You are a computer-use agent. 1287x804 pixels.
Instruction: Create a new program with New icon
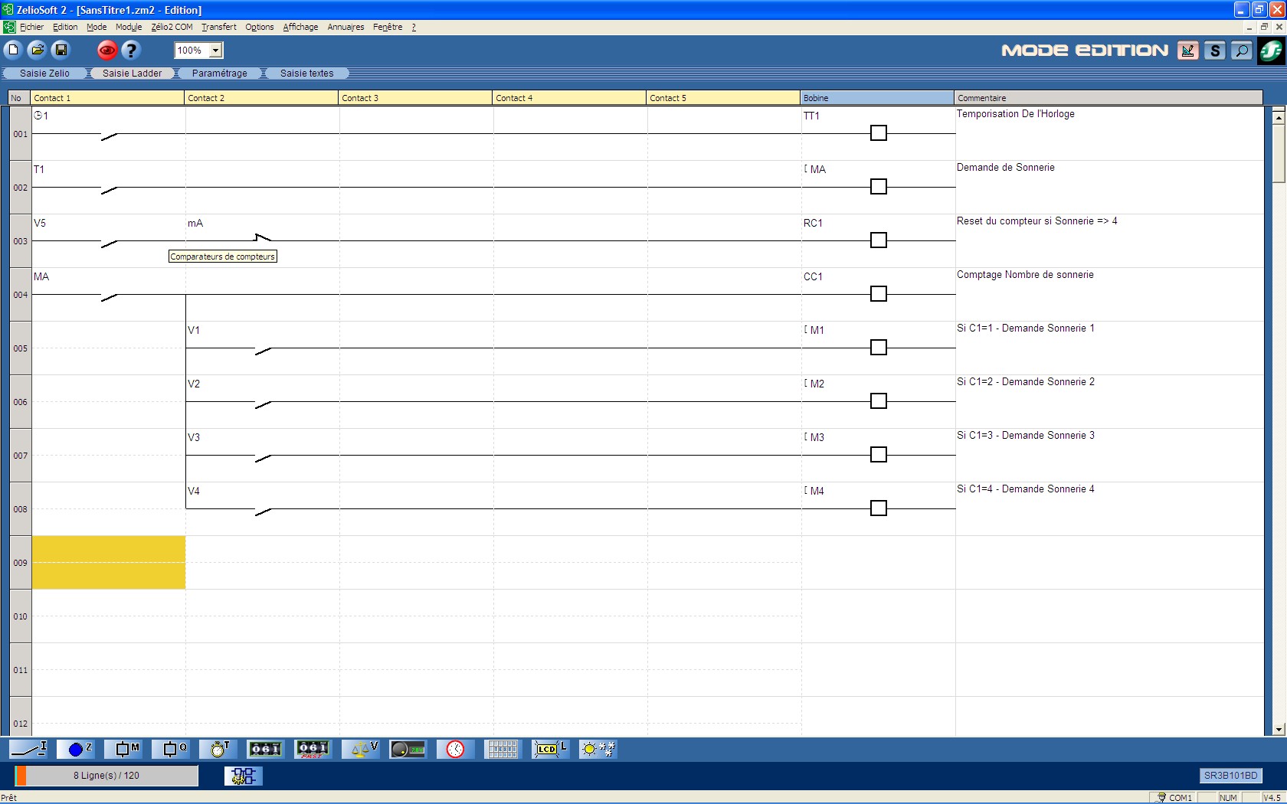pos(13,50)
